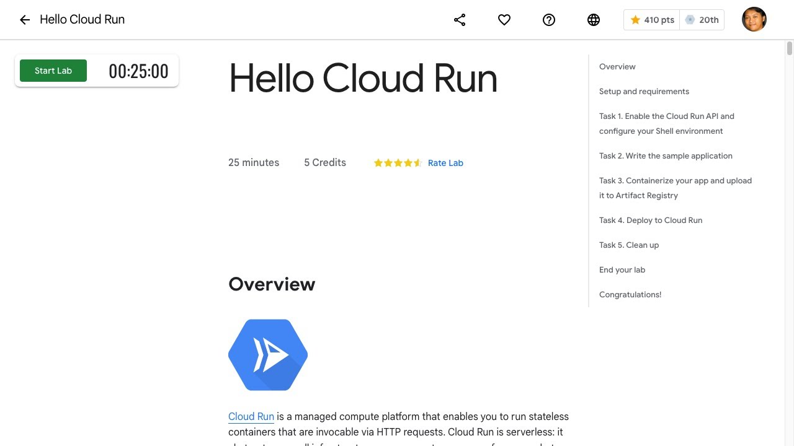The image size is (794, 446).
Task: Click the star rating icons
Action: pos(398,163)
